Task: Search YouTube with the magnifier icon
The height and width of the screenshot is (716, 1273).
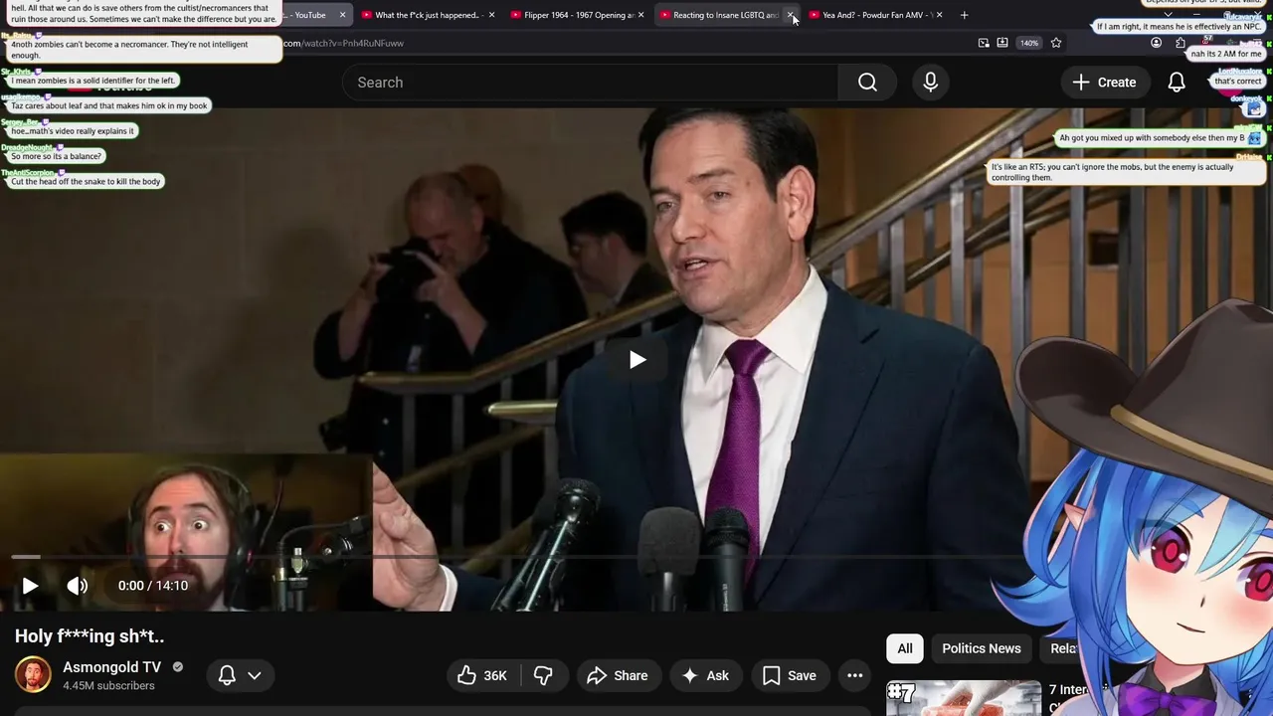Action: [x=867, y=83]
